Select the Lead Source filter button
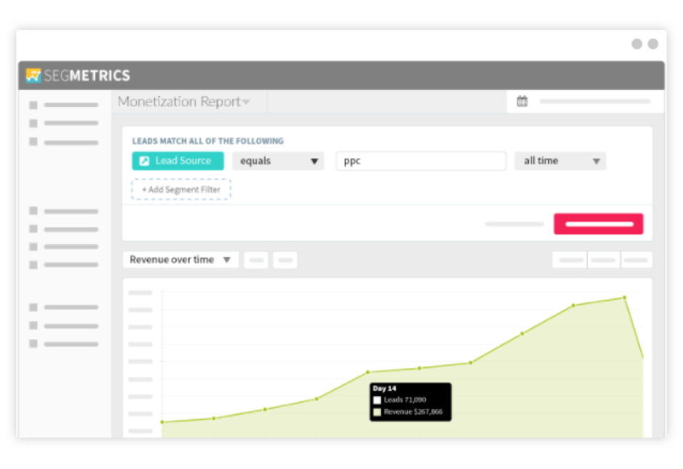The width and height of the screenshot is (683, 469). 178,161
